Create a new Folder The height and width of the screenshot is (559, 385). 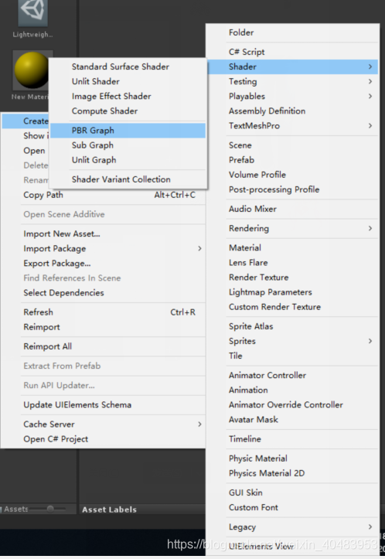click(x=292, y=32)
